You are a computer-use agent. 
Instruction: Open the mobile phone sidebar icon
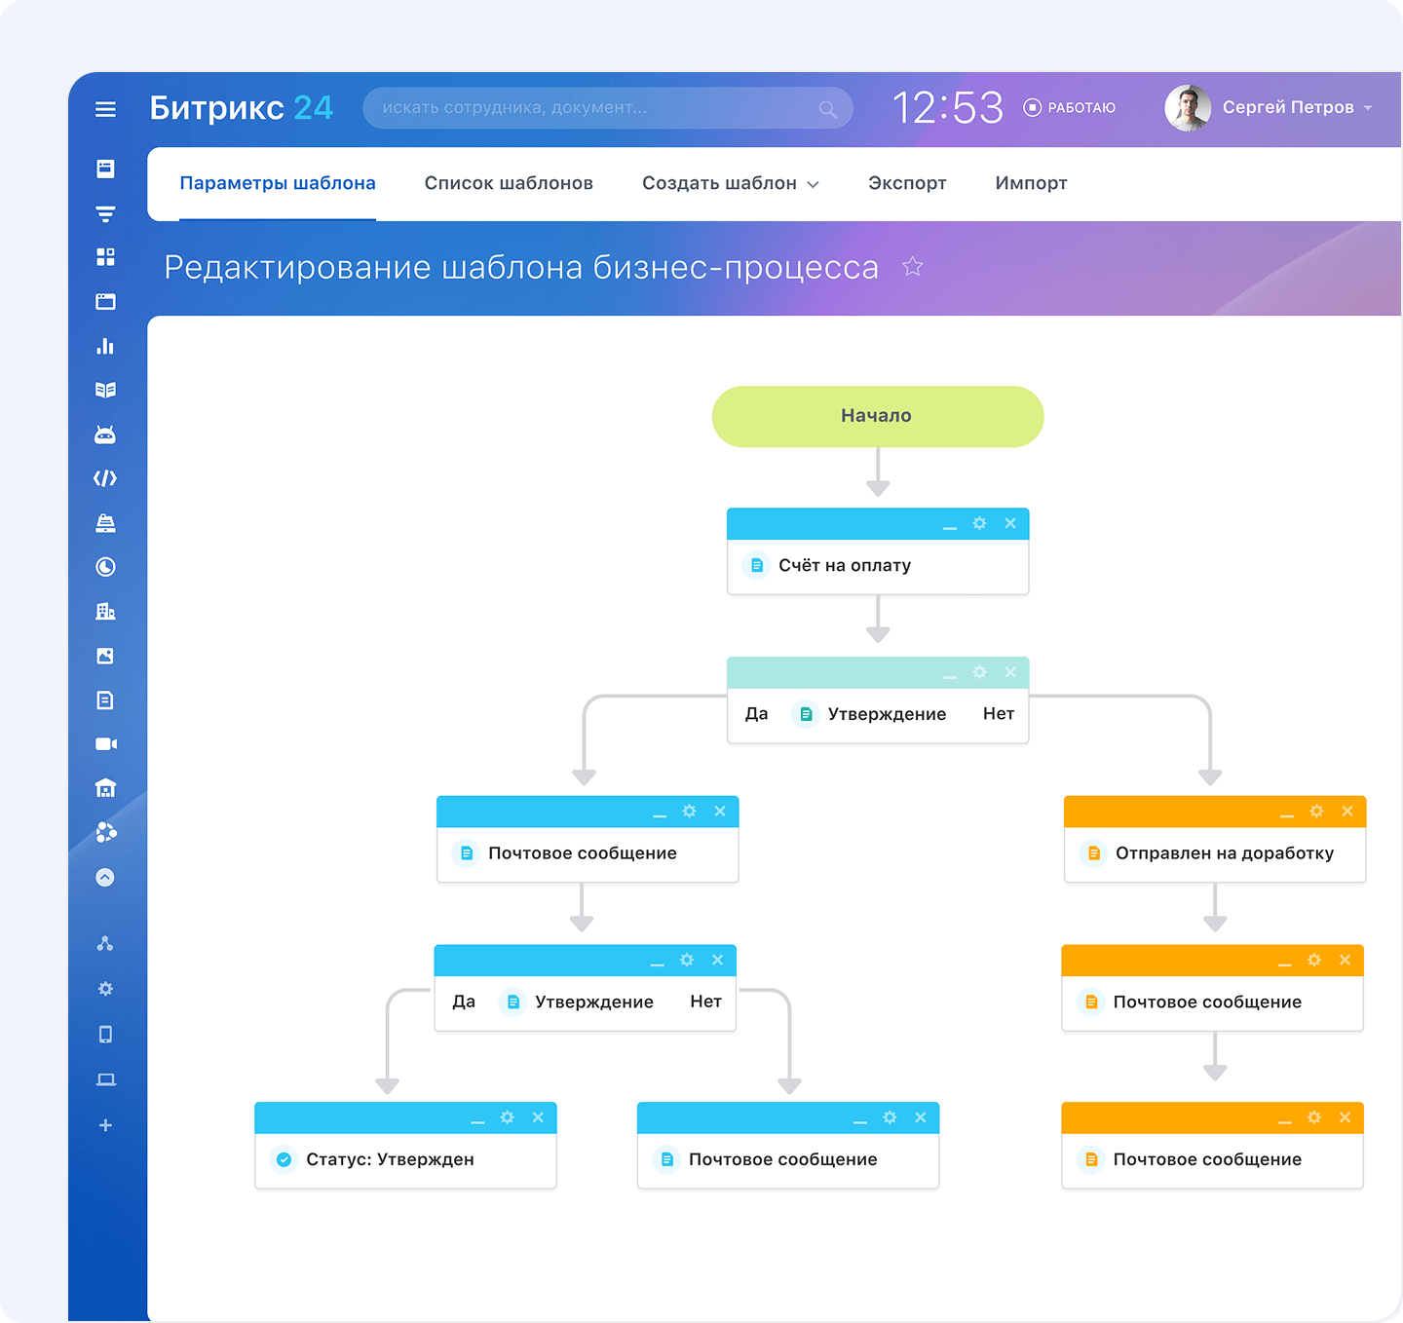click(105, 1035)
